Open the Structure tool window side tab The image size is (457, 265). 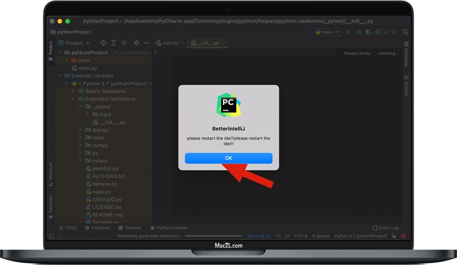pyautogui.click(x=51, y=174)
